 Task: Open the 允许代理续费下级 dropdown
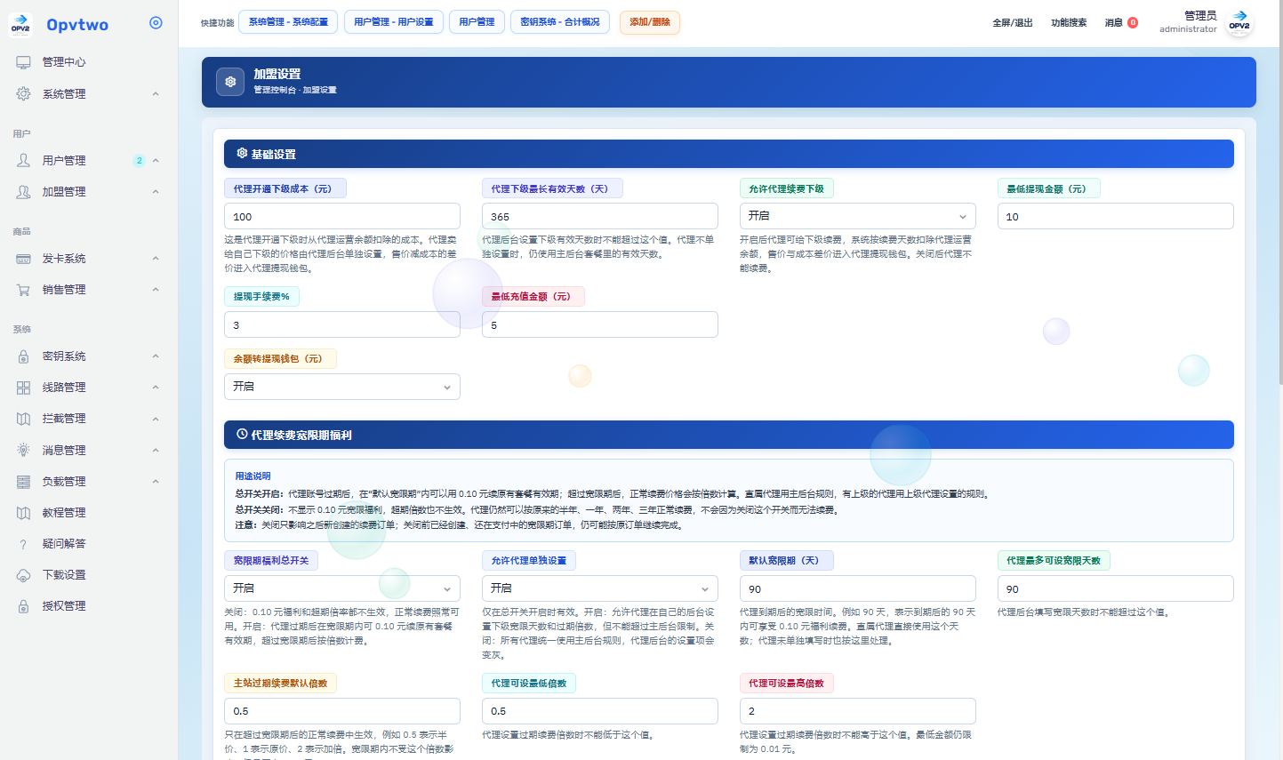click(858, 216)
